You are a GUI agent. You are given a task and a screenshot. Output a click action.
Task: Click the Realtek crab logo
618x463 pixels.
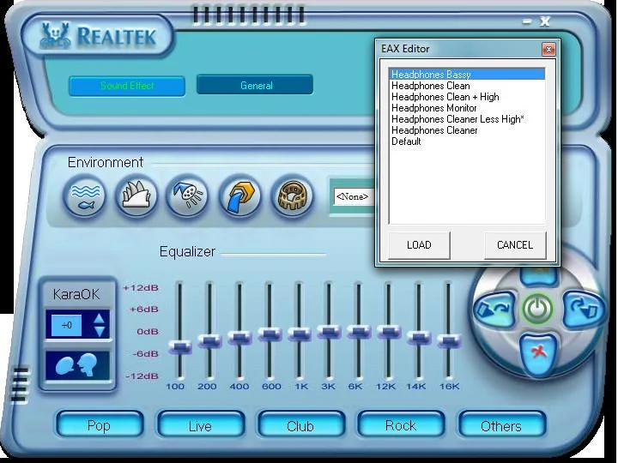54,36
